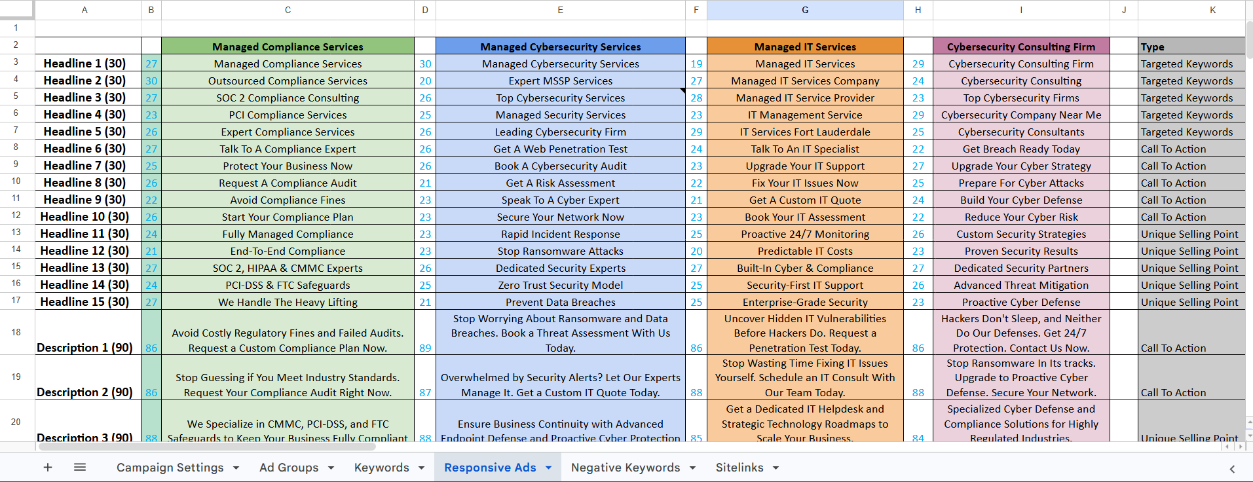Screen dimensions: 1253x482
Task: Select the SOC 2 Compliance Consulting cell
Action: (x=288, y=97)
